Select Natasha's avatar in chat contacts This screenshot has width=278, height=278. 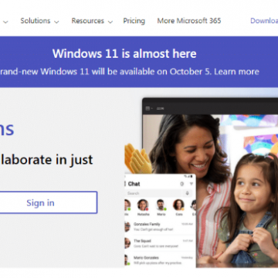pyautogui.click(x=143, y=205)
